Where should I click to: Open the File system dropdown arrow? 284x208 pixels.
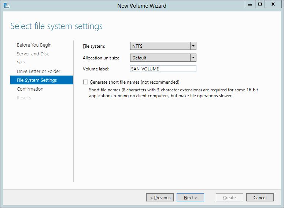point(193,46)
